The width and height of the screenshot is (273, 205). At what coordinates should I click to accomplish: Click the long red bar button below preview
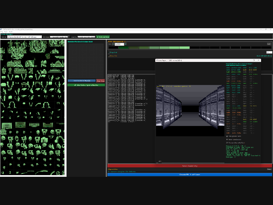point(189,166)
